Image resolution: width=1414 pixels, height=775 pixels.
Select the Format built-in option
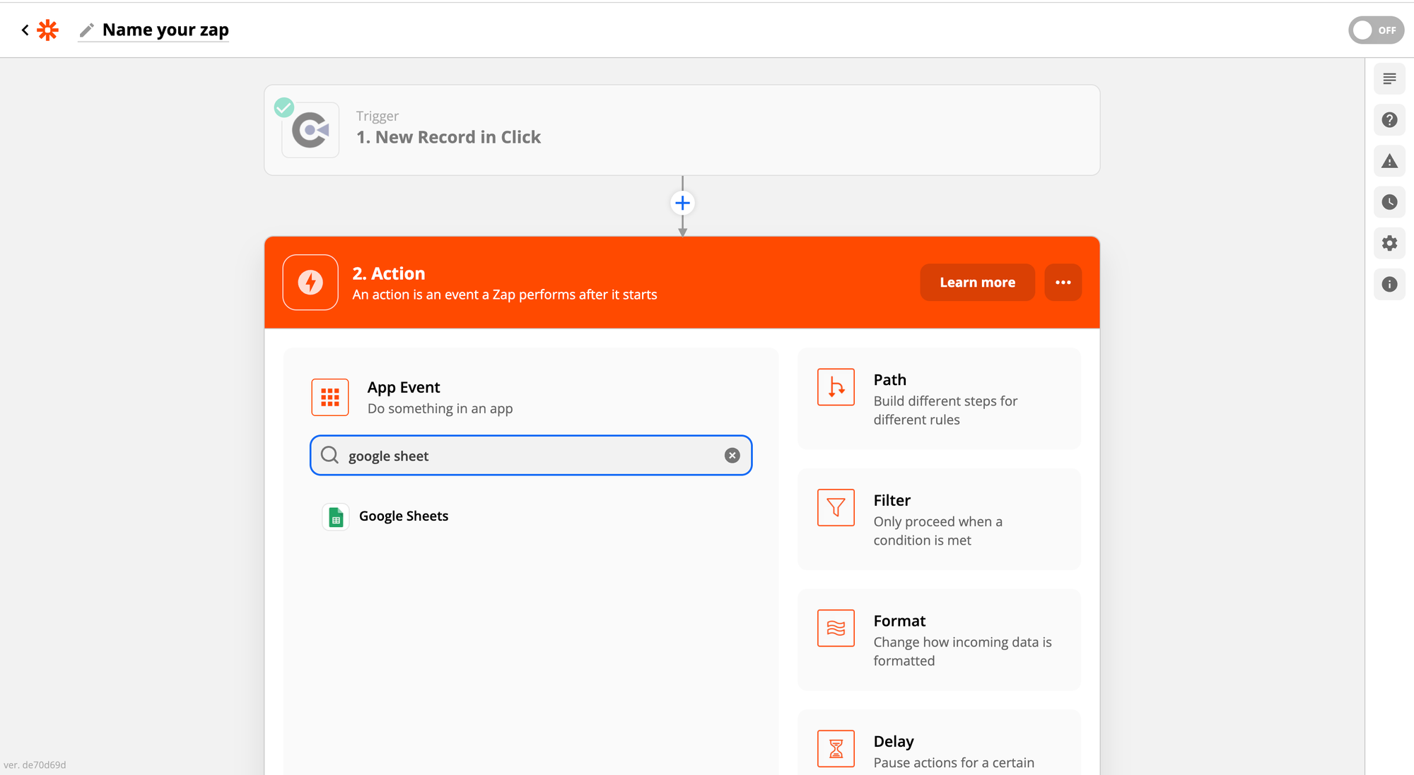939,640
